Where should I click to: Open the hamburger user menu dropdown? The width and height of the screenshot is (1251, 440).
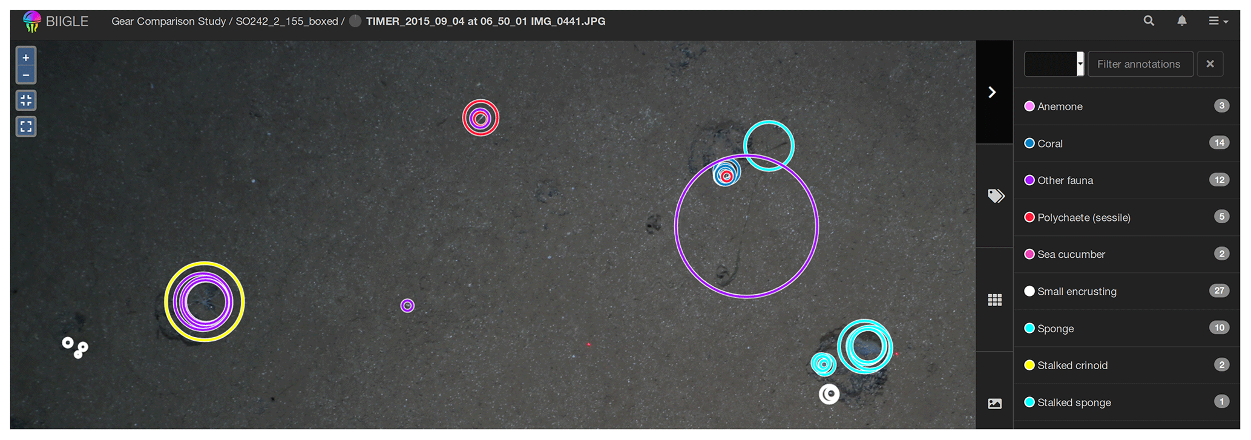(1218, 21)
